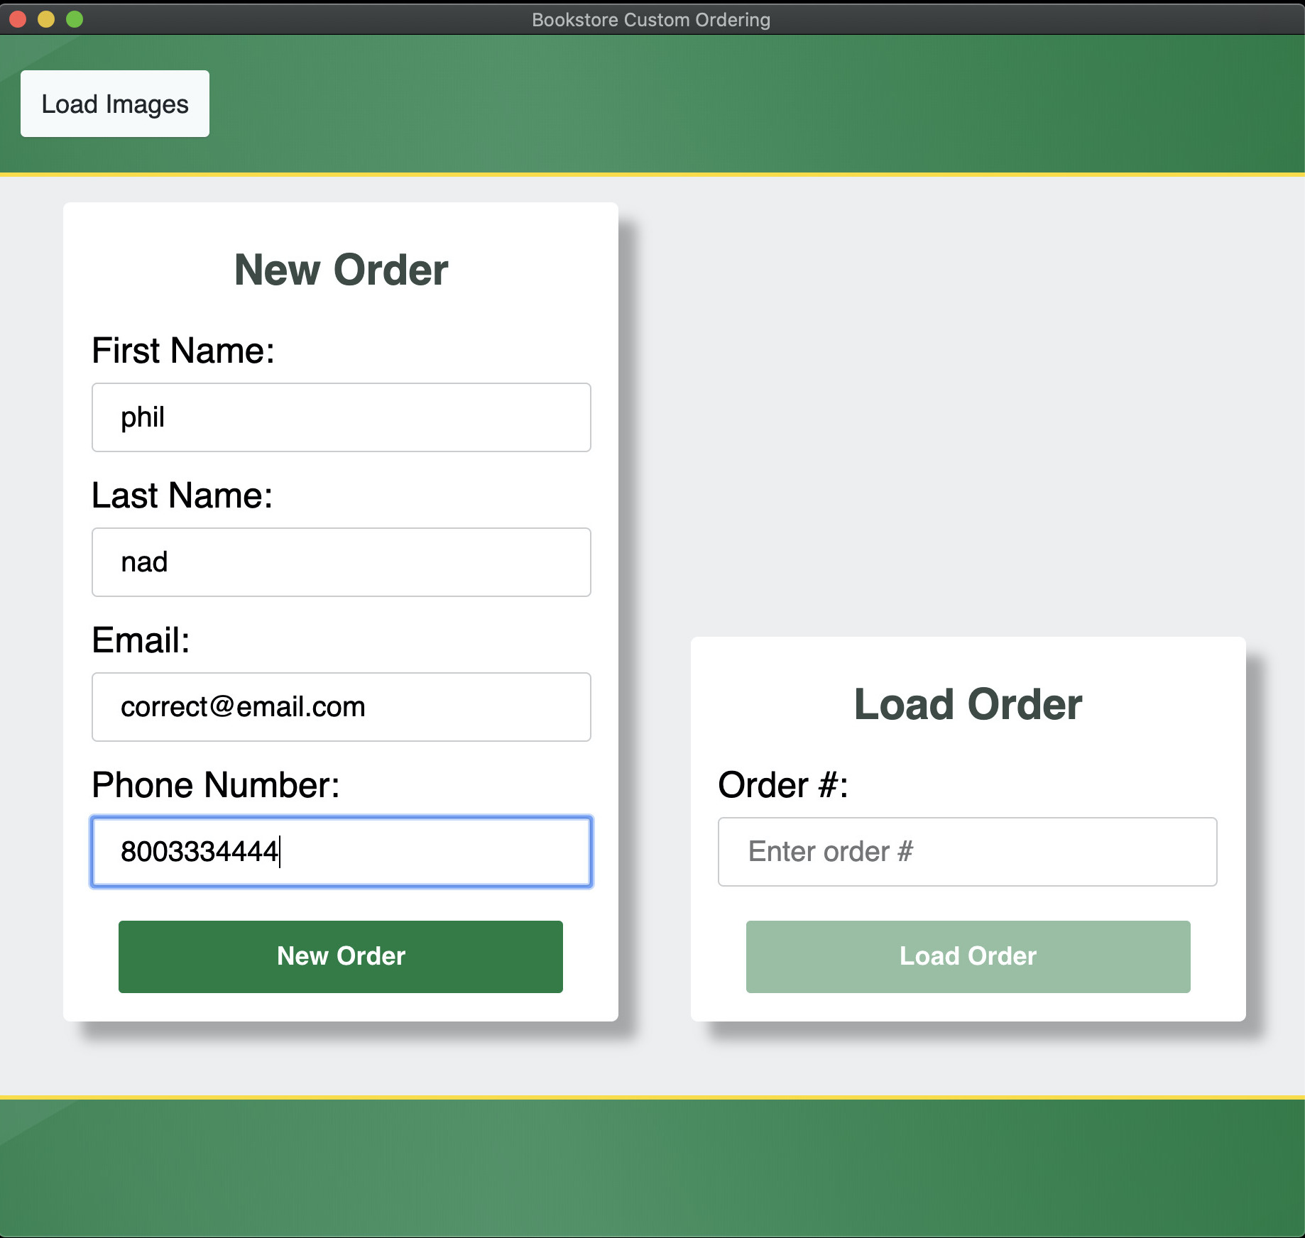Click the Last Name field containing nad
This screenshot has width=1305, height=1238.
[x=341, y=562]
